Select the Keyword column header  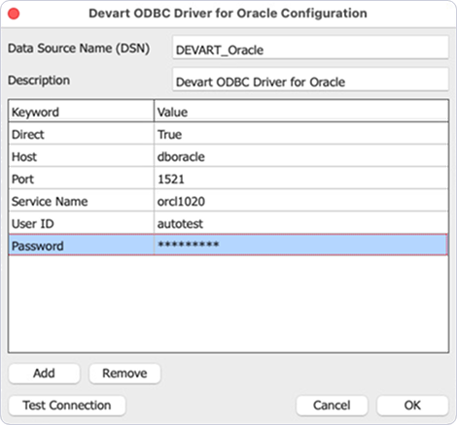coord(81,112)
